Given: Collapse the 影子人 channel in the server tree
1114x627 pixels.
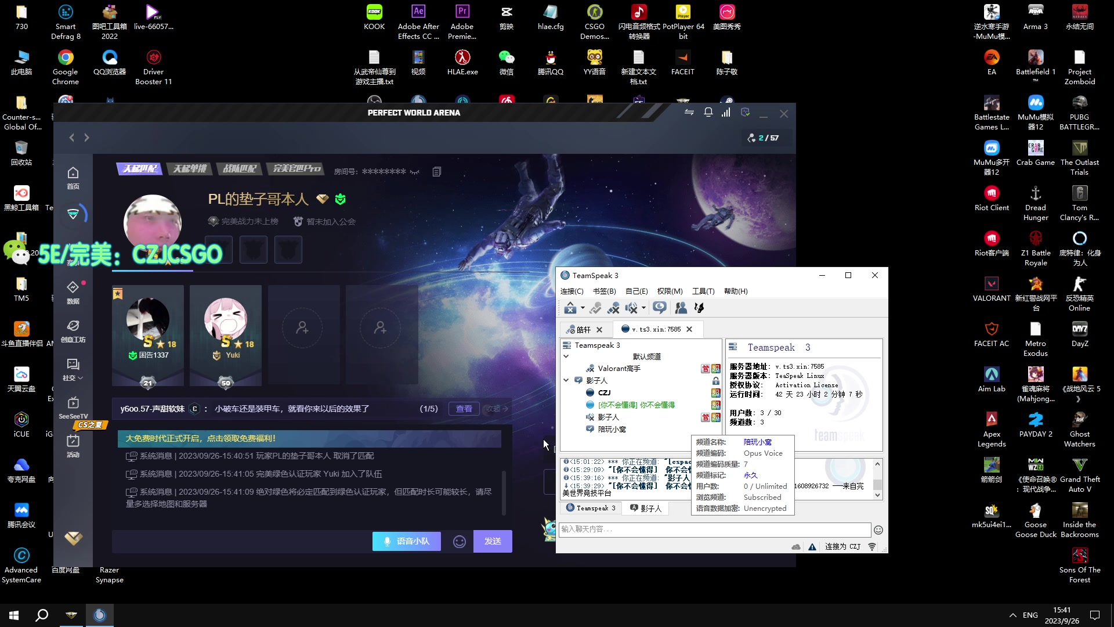Looking at the screenshot, I should pyautogui.click(x=567, y=380).
